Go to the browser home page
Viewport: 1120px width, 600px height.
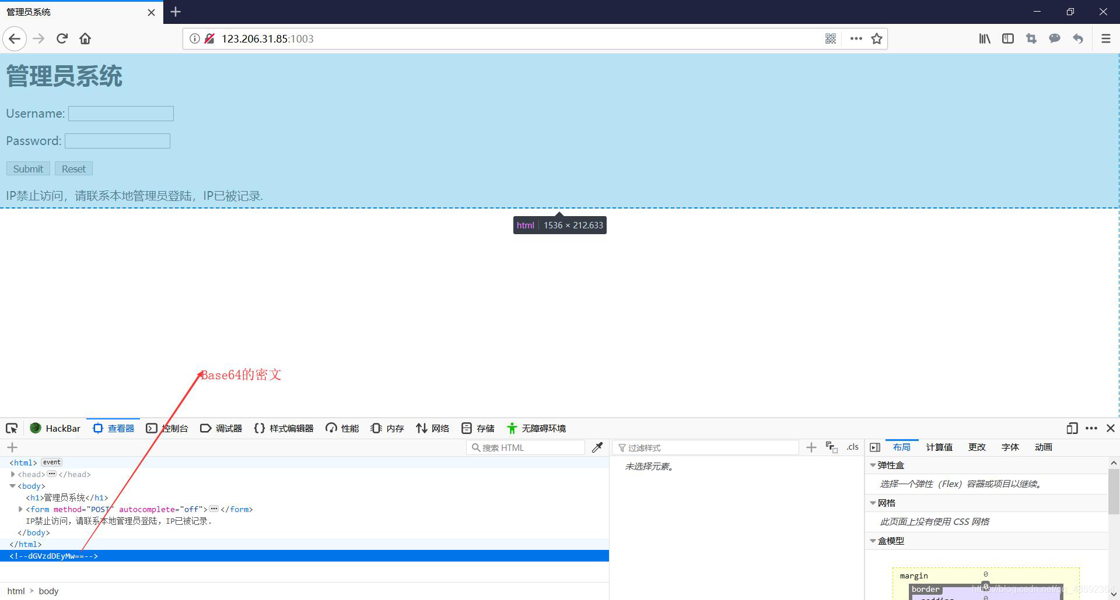85,39
